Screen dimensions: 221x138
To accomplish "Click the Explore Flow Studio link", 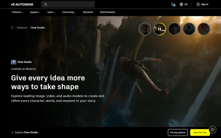I will 26,132.
